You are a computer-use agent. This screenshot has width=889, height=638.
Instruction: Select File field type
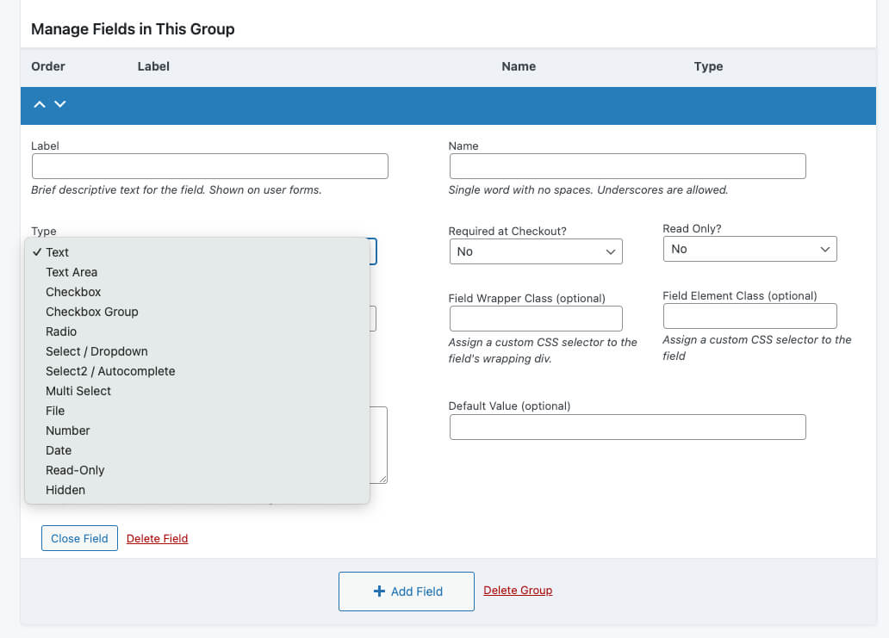tap(197, 411)
